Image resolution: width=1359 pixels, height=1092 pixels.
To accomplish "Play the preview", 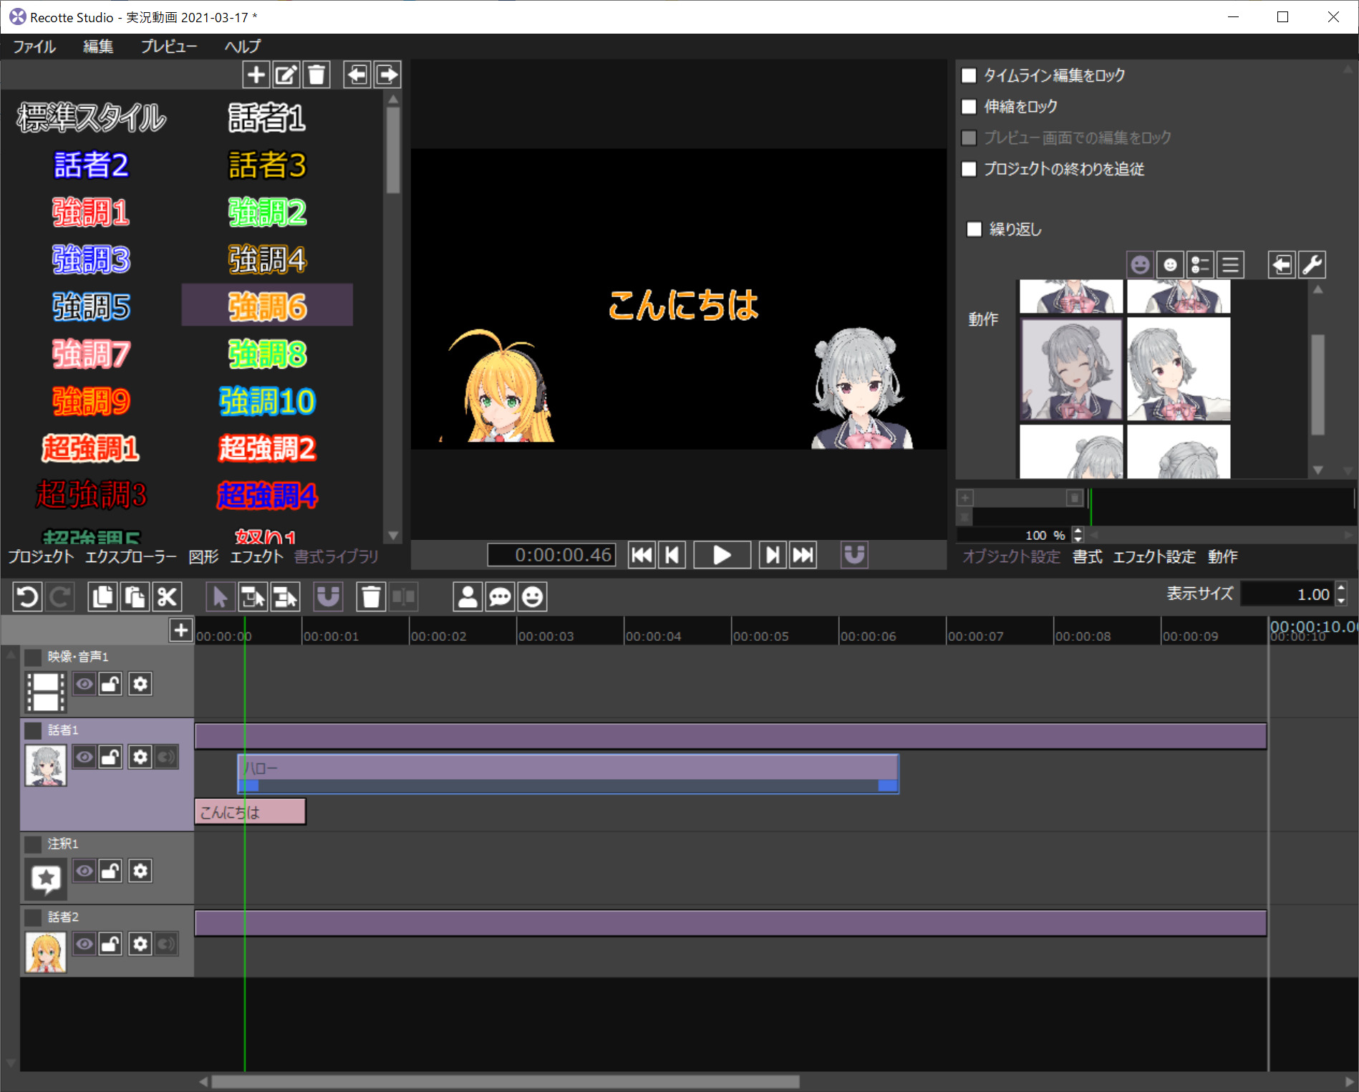I will tap(722, 555).
